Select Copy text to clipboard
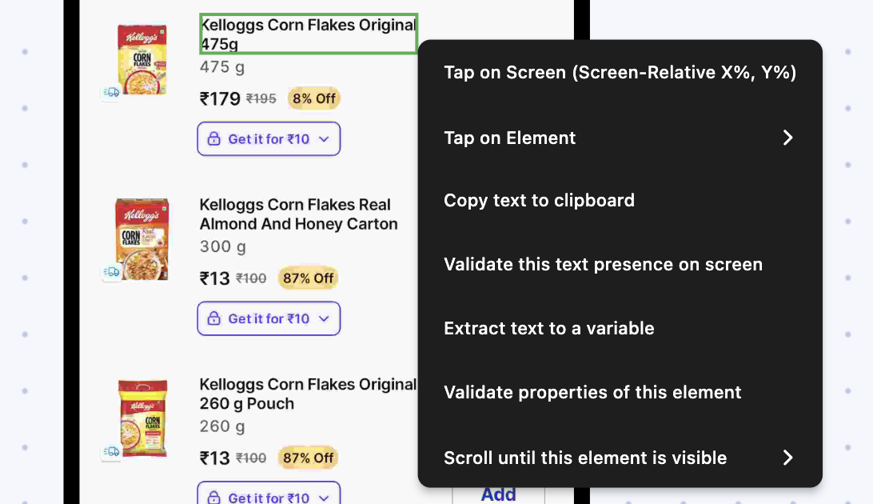This screenshot has width=873, height=504. (x=539, y=201)
